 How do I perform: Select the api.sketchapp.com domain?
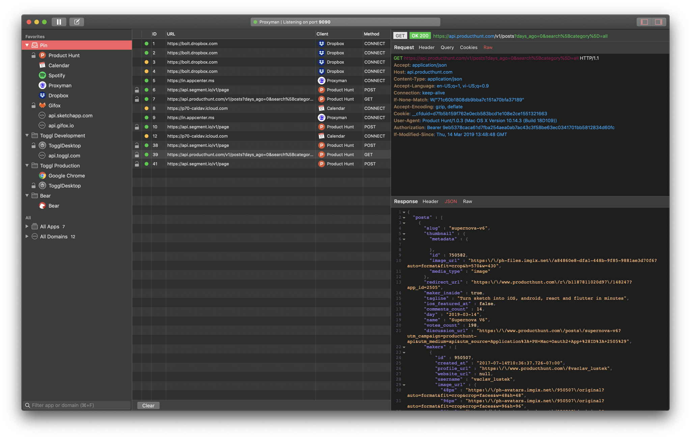(70, 116)
